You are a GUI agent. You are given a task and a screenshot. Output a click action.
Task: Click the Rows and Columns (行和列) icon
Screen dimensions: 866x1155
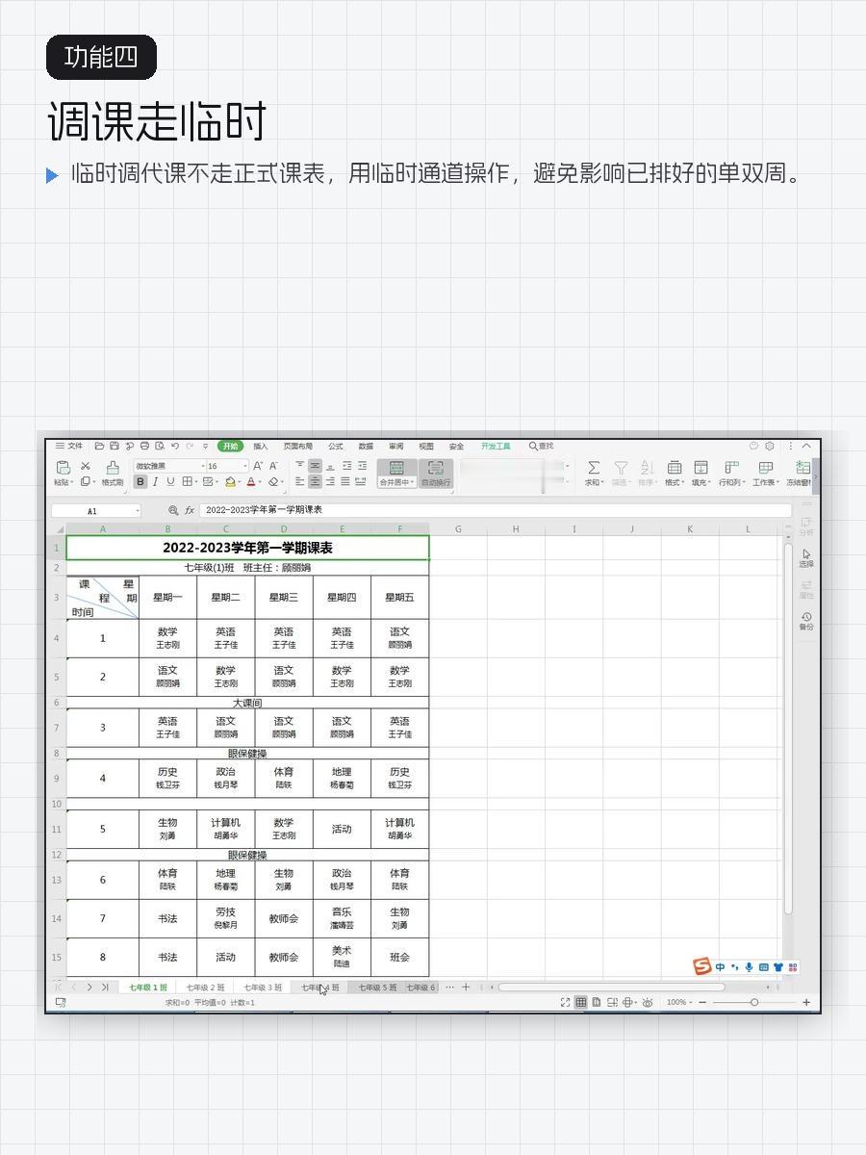(731, 467)
